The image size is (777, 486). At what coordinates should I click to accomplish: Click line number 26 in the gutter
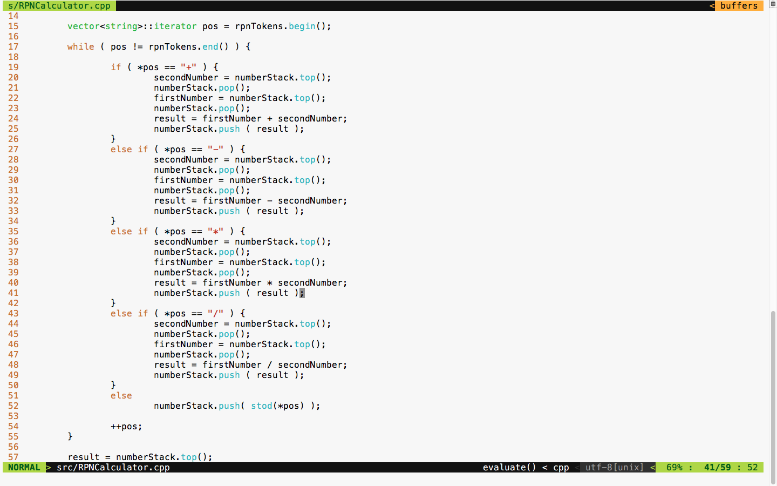13,139
